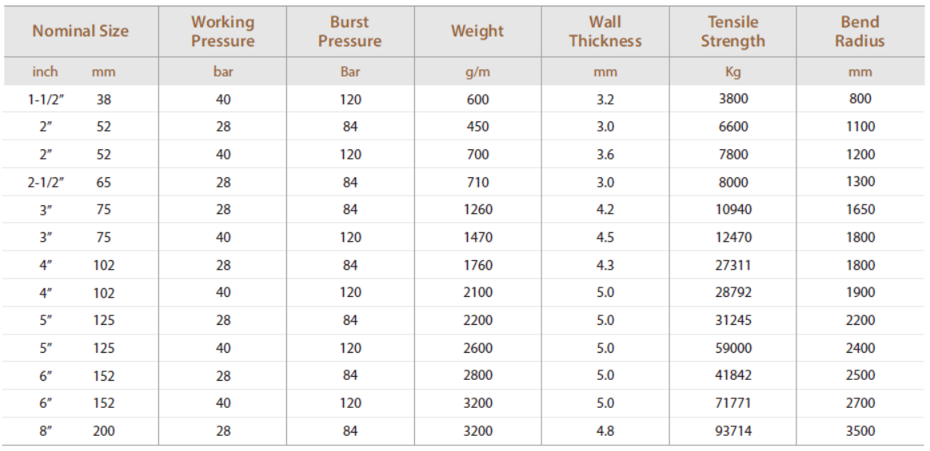The width and height of the screenshot is (930, 451).
Task: Click tensile strength value 27311
Action: pyautogui.click(x=733, y=264)
